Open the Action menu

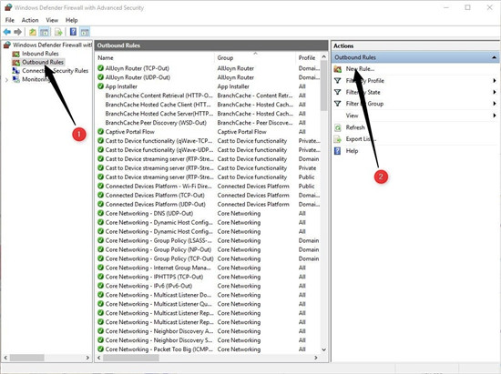(x=30, y=20)
